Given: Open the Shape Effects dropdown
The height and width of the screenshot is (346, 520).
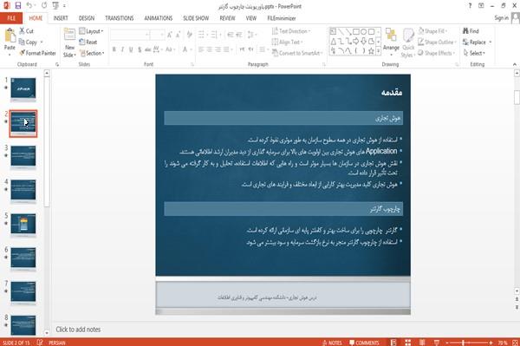Looking at the screenshot, I should coord(437,53).
